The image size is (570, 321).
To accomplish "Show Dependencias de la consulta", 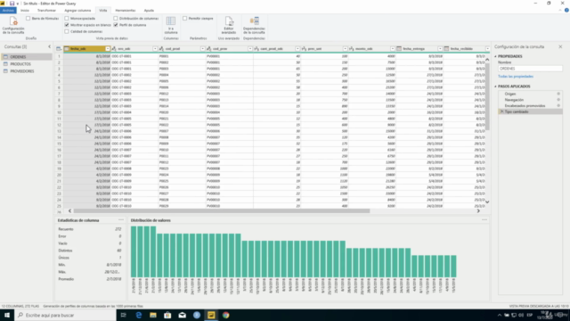I will point(254,25).
